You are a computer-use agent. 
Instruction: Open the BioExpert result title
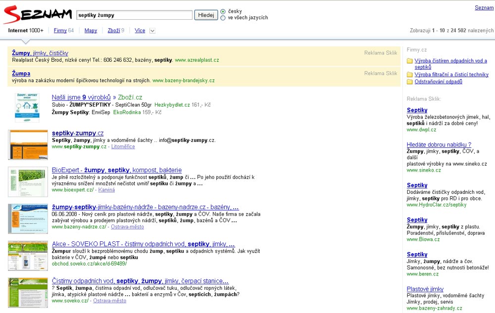click(x=117, y=170)
